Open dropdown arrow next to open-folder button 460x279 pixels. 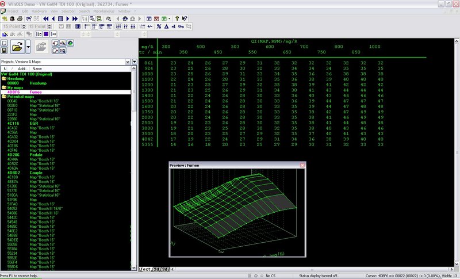(28, 47)
